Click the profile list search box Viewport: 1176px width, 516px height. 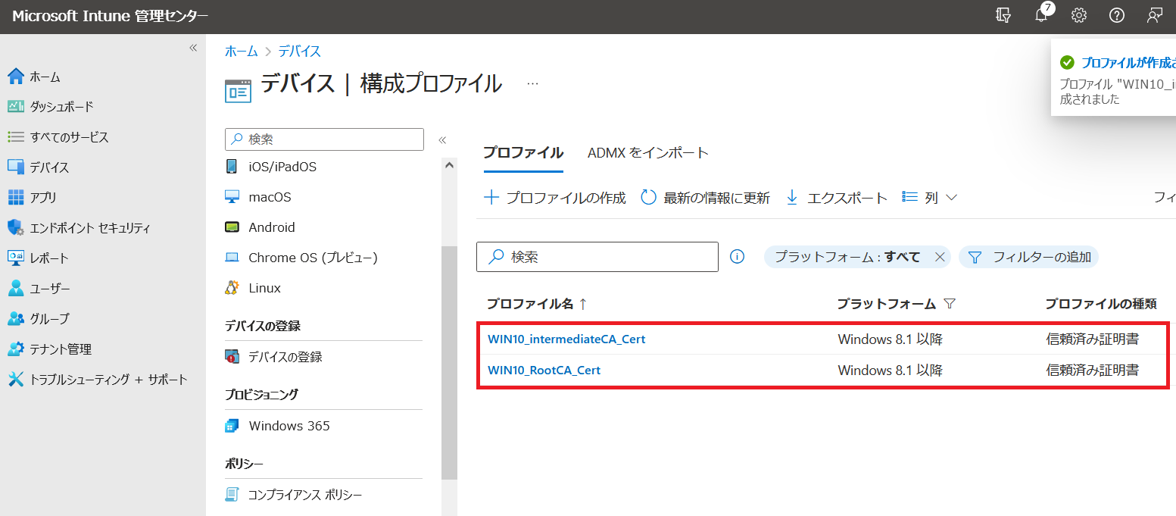pyautogui.click(x=597, y=257)
